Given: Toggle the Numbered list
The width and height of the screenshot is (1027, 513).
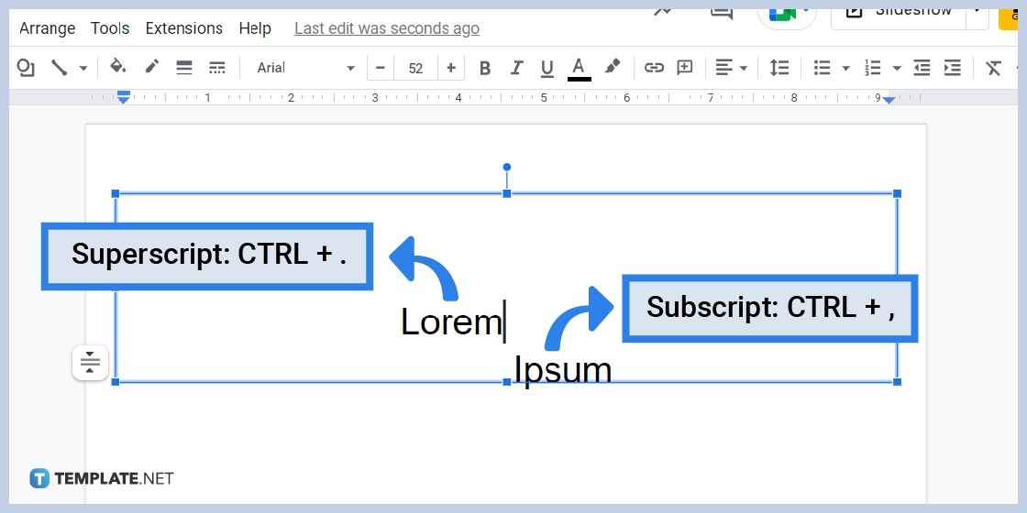Looking at the screenshot, I should pyautogui.click(x=873, y=68).
